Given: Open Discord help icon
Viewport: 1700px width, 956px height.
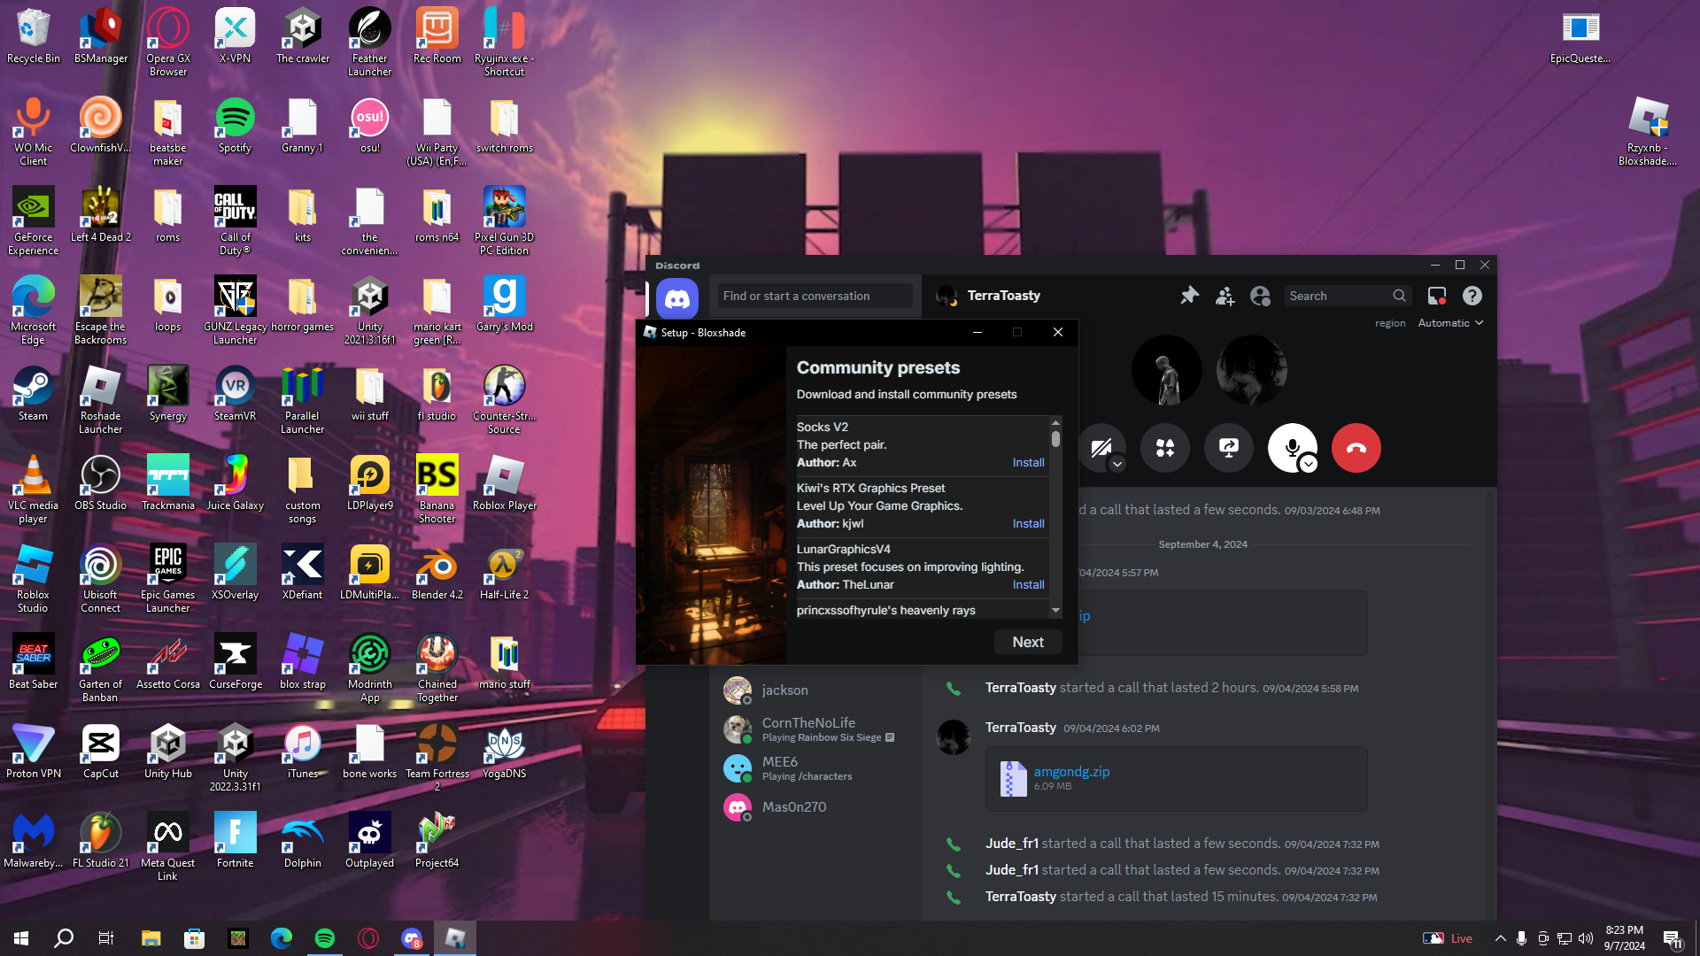Looking at the screenshot, I should click(1472, 296).
